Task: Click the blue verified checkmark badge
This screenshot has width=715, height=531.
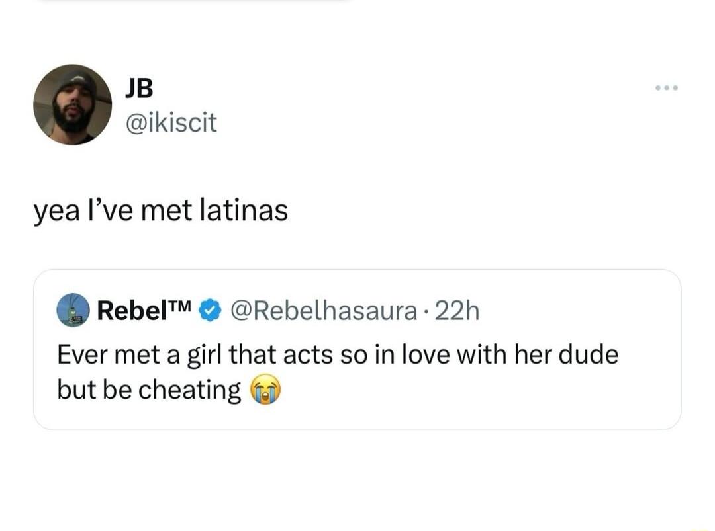Action: (x=209, y=310)
